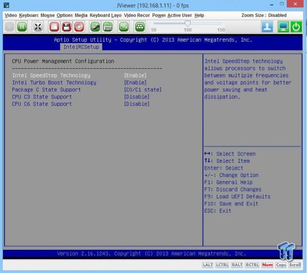This screenshot has height=273, width=307.
Task: Open the Keyboard Layout menu
Action: 105,15
